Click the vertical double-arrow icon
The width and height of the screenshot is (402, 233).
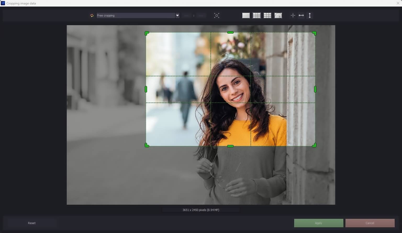click(310, 15)
